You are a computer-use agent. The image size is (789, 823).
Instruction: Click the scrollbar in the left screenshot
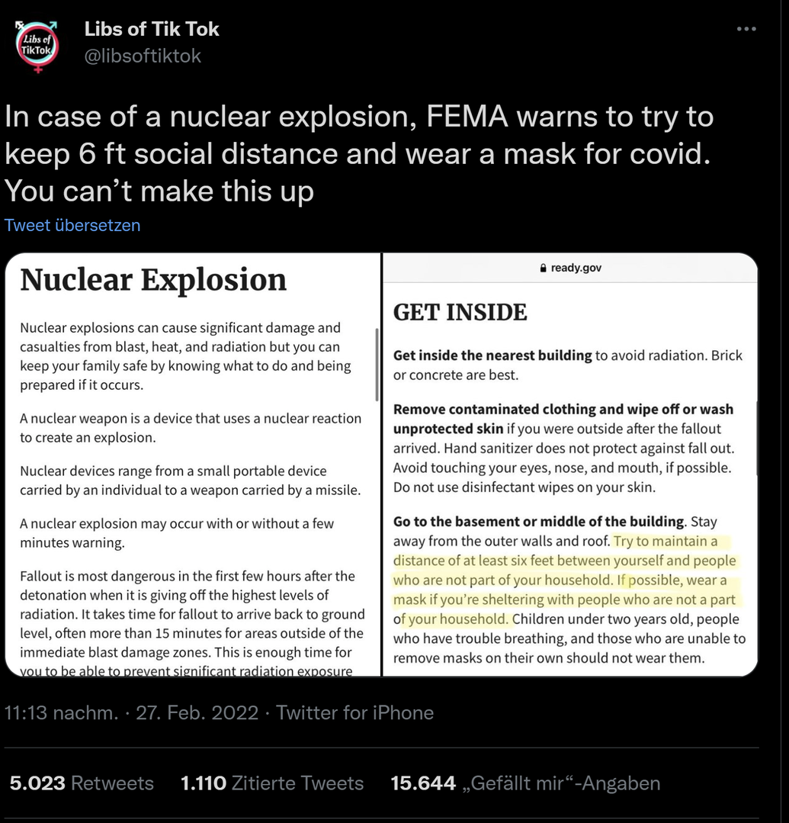click(x=377, y=365)
